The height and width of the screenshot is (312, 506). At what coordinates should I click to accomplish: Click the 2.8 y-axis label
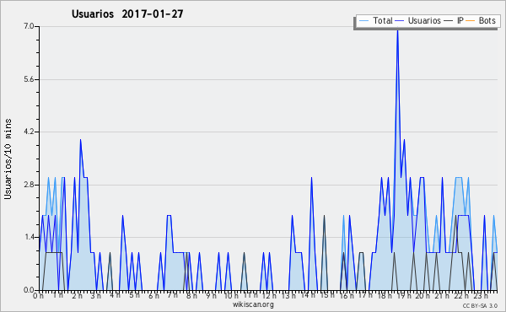[29, 185]
